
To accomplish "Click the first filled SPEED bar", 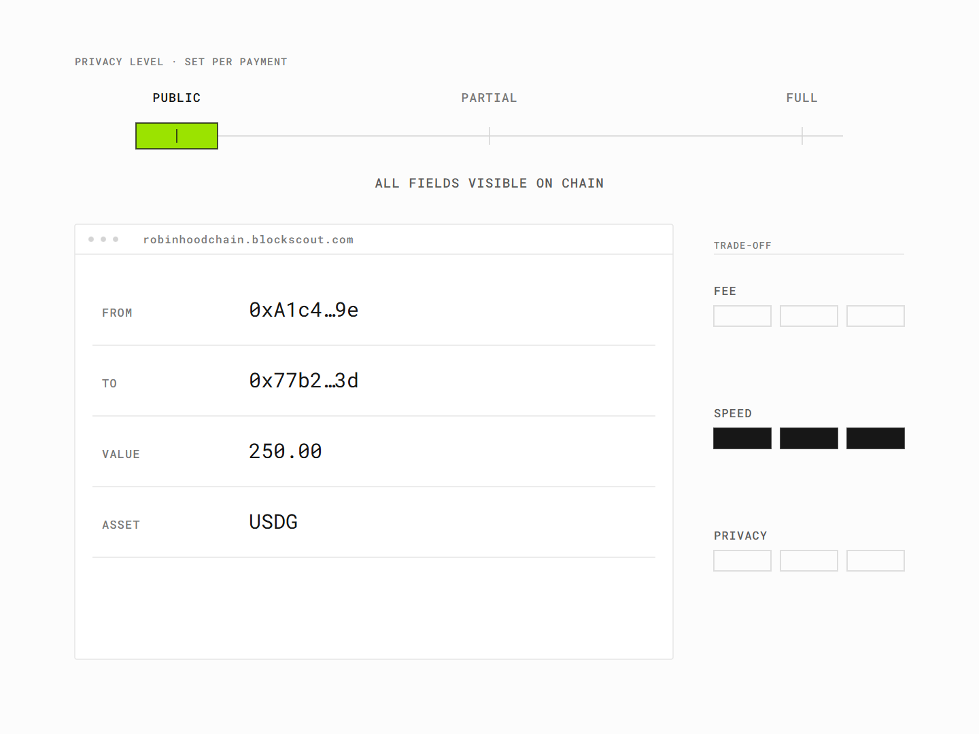I will click(742, 438).
